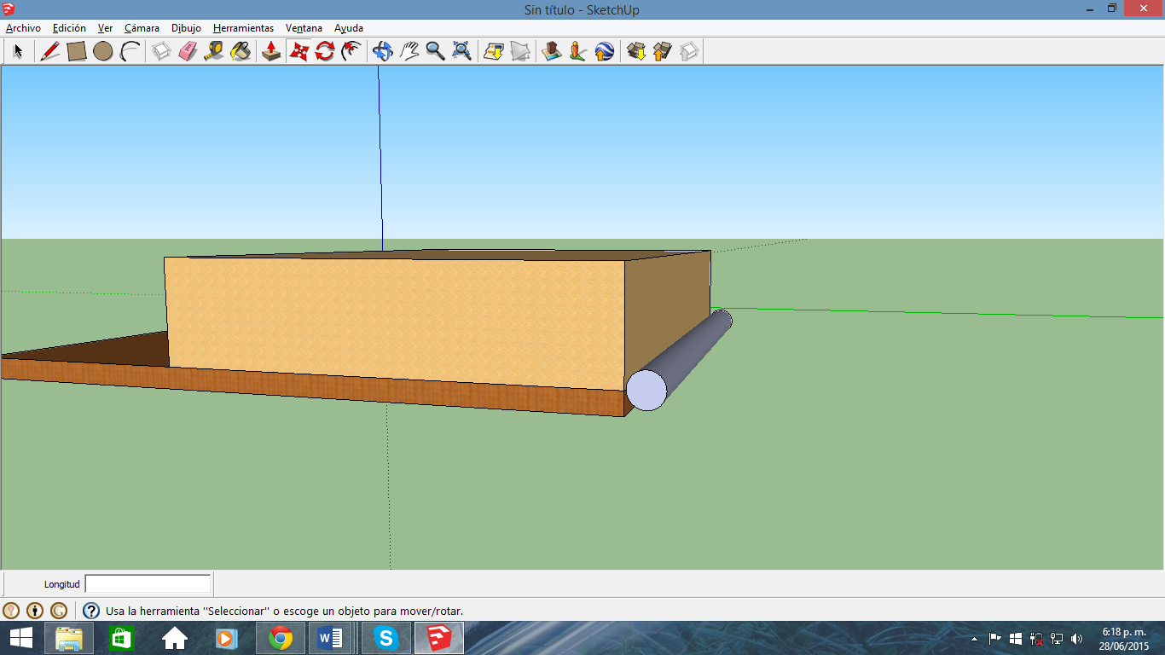Open the Edición menu
Screen dimensions: 1165x655
(69, 28)
